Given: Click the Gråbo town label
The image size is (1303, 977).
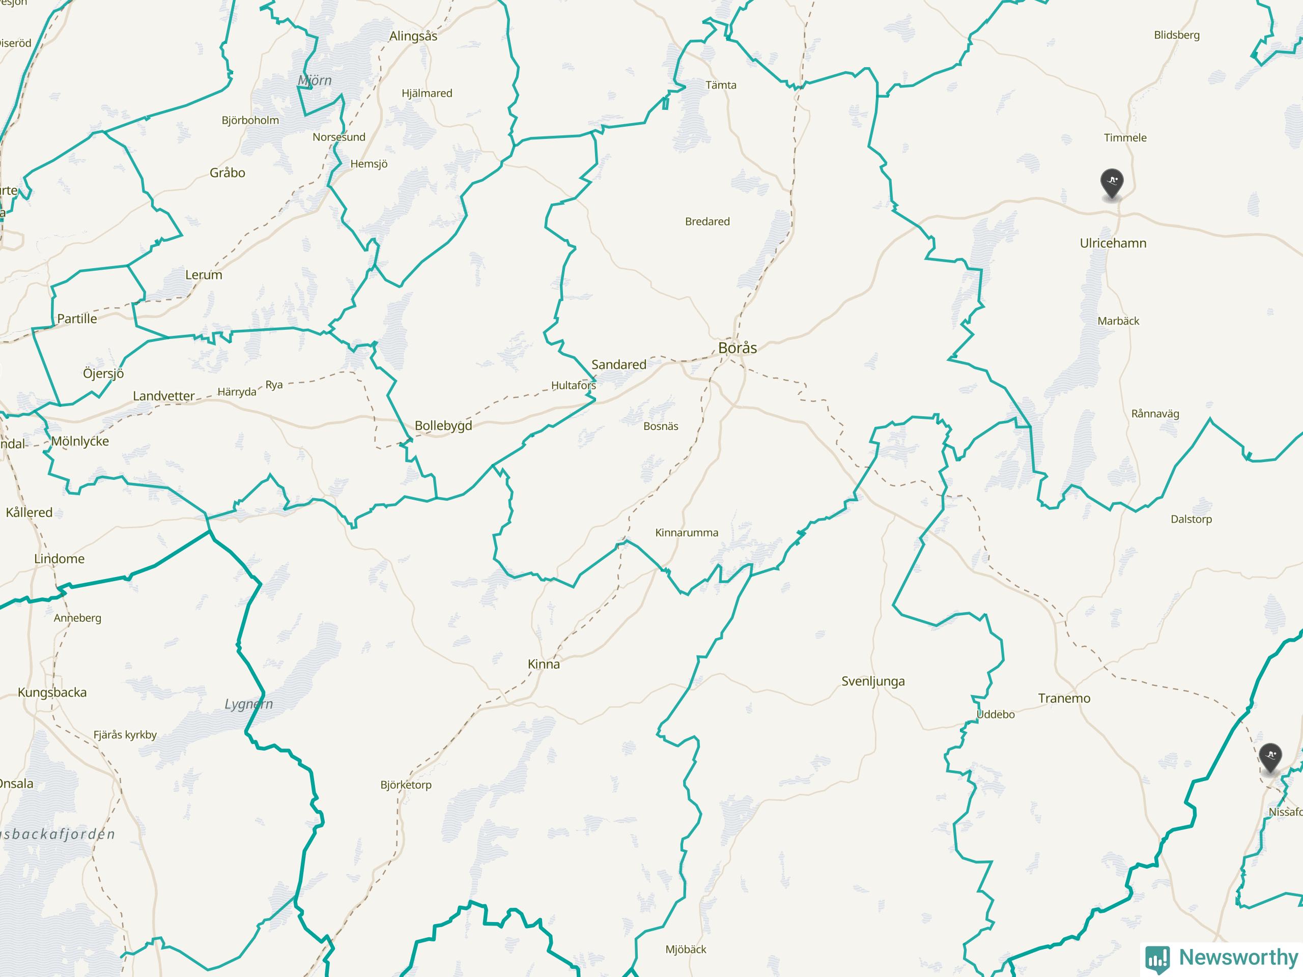Looking at the screenshot, I should pyautogui.click(x=228, y=173).
